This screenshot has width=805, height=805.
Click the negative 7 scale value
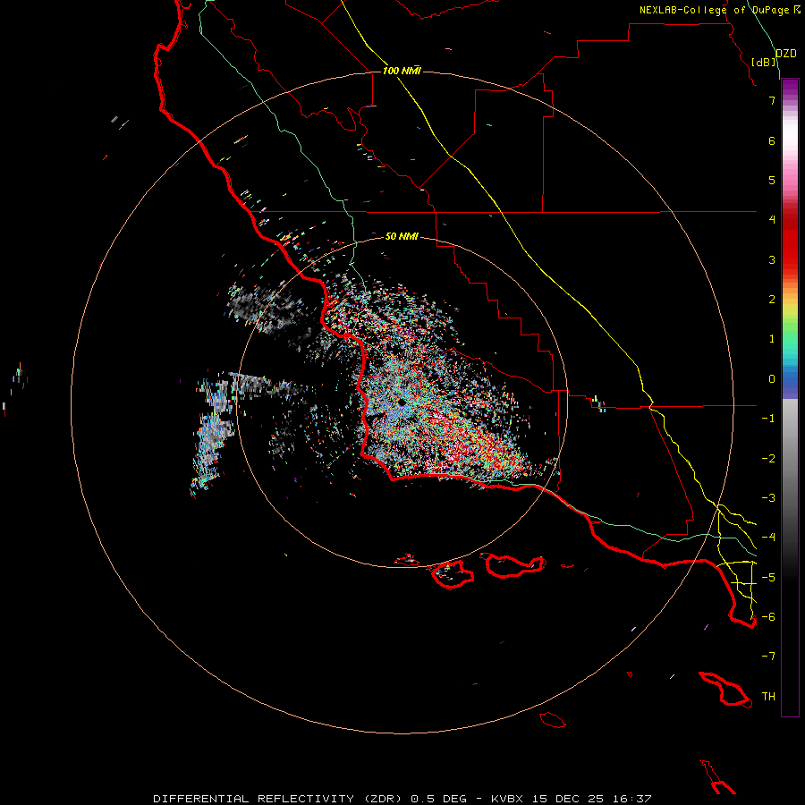point(768,656)
